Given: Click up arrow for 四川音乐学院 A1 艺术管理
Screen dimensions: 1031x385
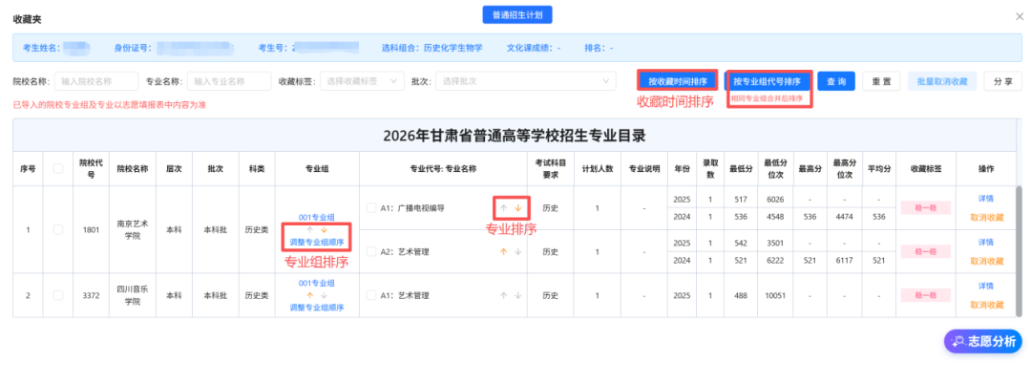Looking at the screenshot, I should 504,295.
